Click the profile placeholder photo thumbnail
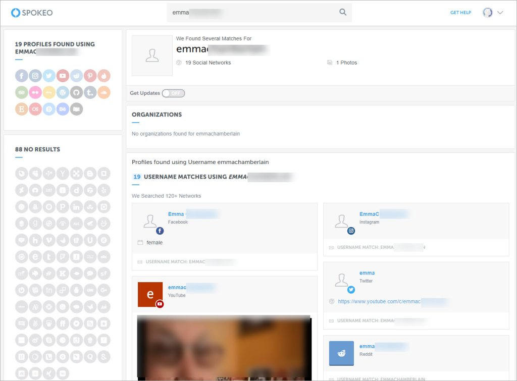The image size is (517, 381). coord(152,56)
